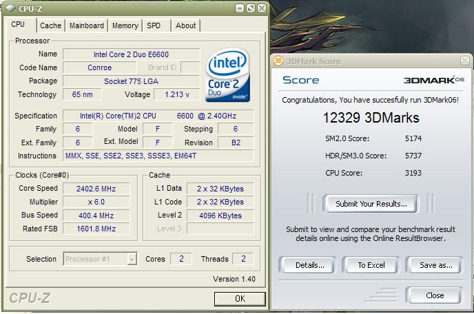This screenshot has width=474, height=314.
Task: Open 3DMark Details
Action: 310,265
